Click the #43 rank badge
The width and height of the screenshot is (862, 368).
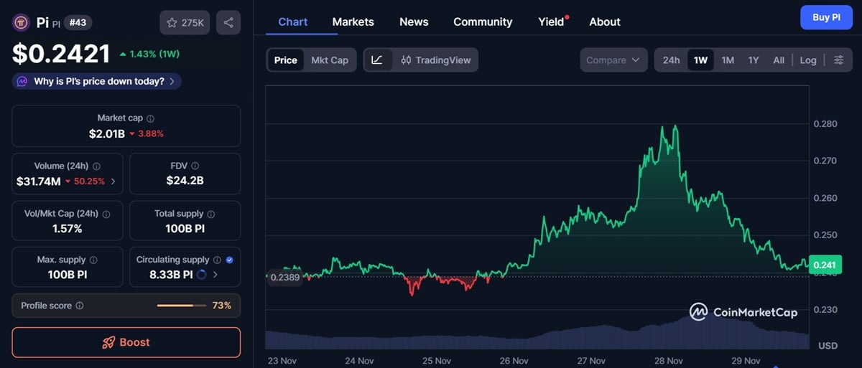78,23
